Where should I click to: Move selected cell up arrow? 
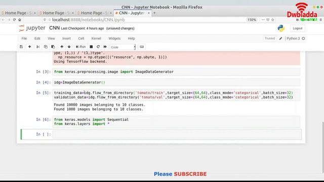62,47
